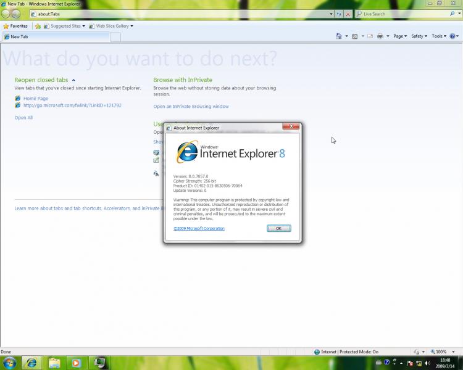The width and height of the screenshot is (463, 370).
Task: Click the Action Center flag icon
Action: pos(410,363)
